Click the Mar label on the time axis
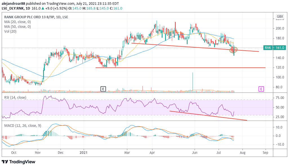The image size is (289, 167). (x=127, y=153)
